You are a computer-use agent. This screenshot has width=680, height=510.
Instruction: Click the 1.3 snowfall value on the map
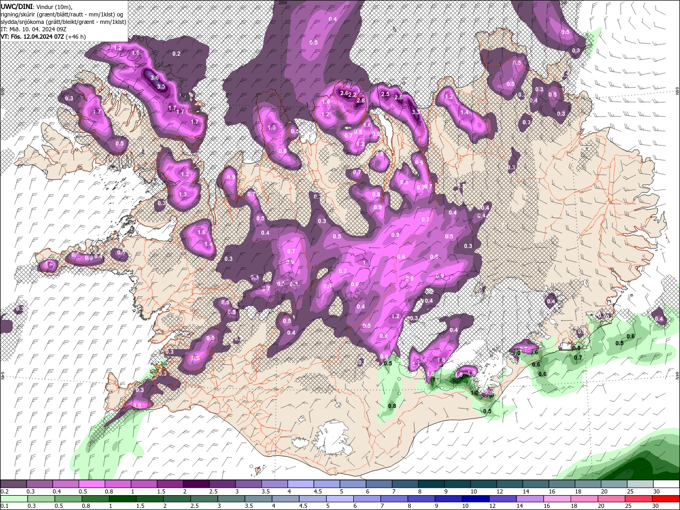[183, 195]
